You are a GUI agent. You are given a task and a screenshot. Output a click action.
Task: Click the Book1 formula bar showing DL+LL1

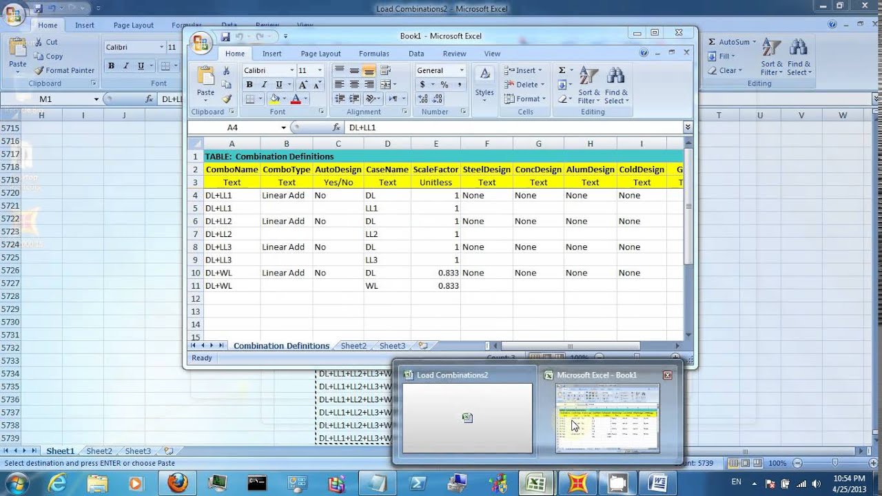tap(513, 127)
